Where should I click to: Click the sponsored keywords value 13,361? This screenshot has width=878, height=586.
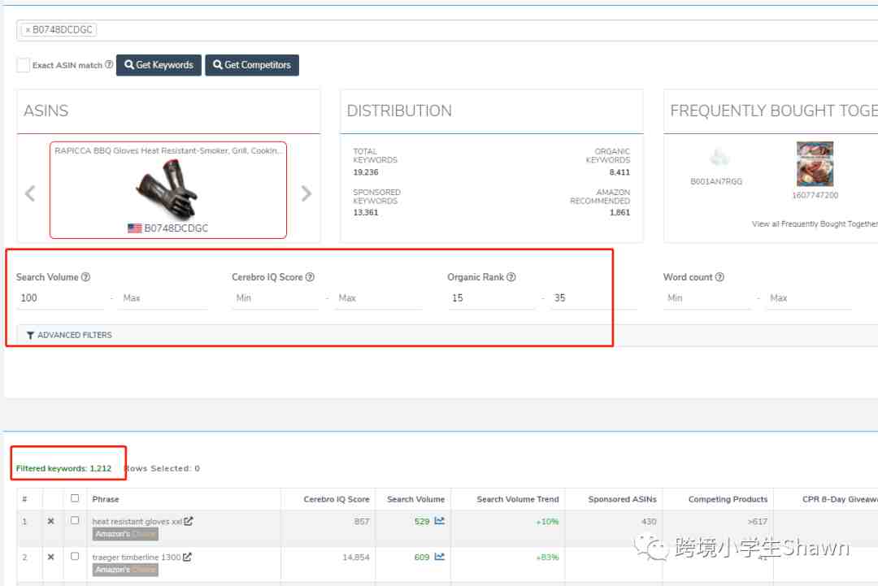366,213
